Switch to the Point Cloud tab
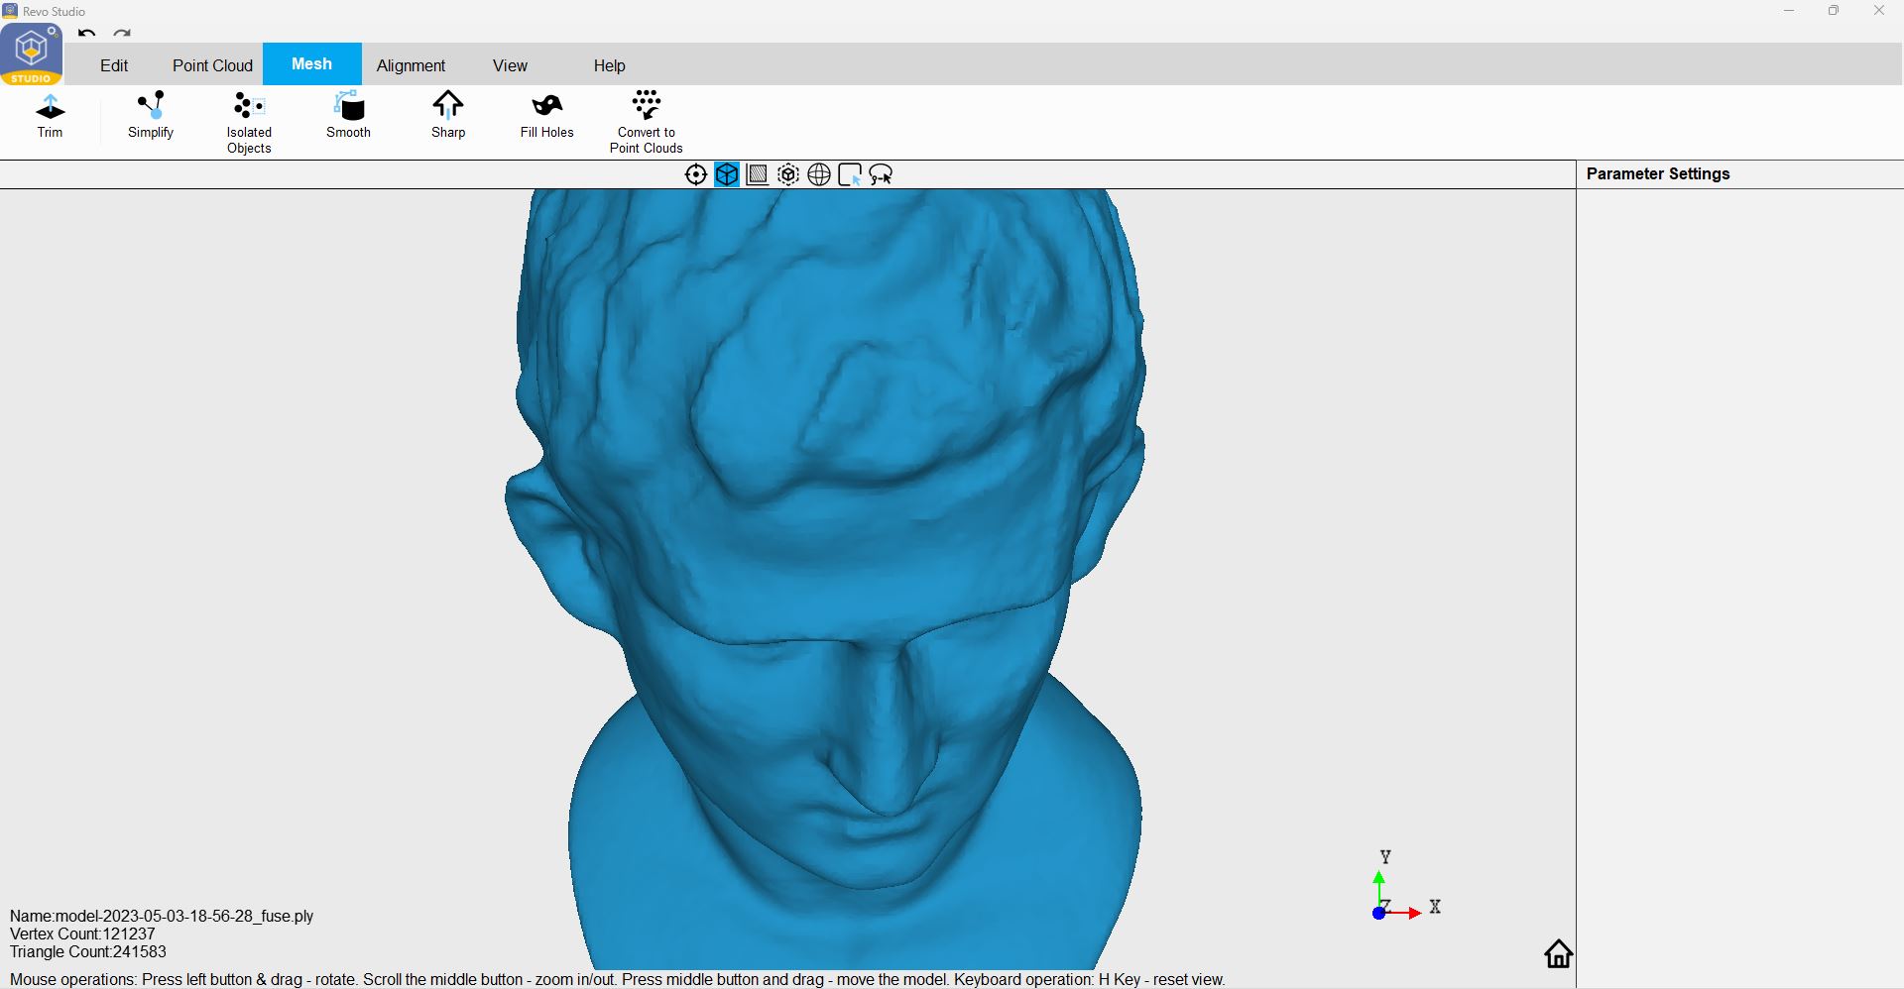The height and width of the screenshot is (989, 1904). 212,65
